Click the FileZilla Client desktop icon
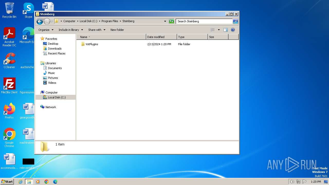This screenshot has width=329, height=185. tap(9, 86)
